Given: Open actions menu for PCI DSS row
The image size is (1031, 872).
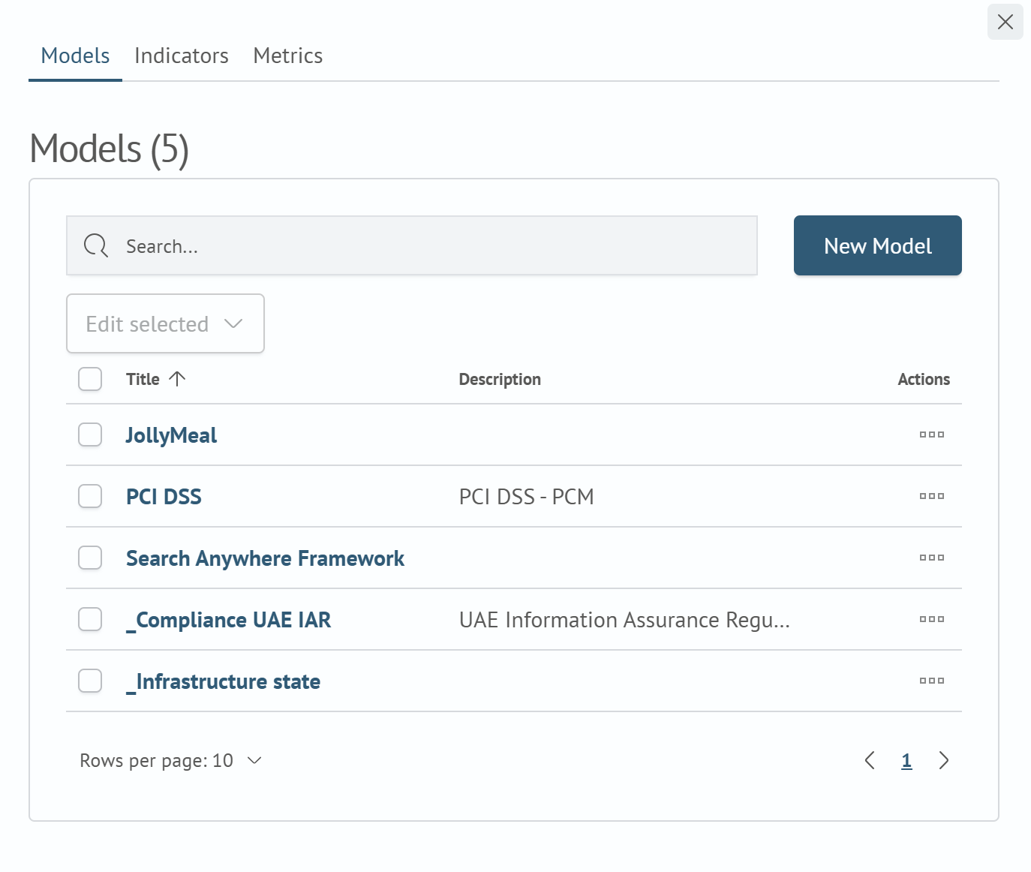Looking at the screenshot, I should click(x=931, y=496).
